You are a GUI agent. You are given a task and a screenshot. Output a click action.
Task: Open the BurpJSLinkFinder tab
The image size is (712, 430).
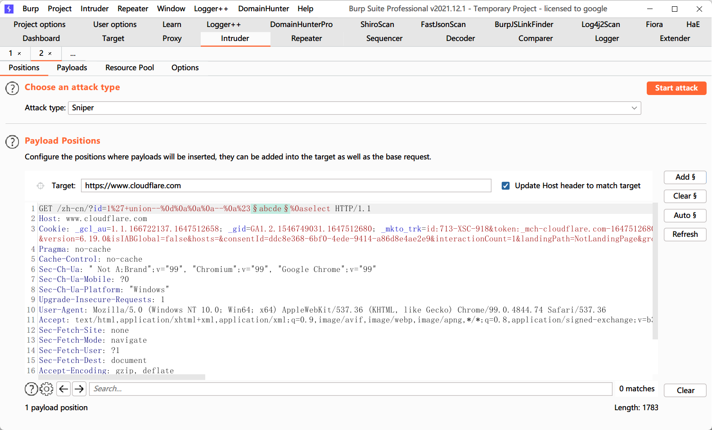524,24
